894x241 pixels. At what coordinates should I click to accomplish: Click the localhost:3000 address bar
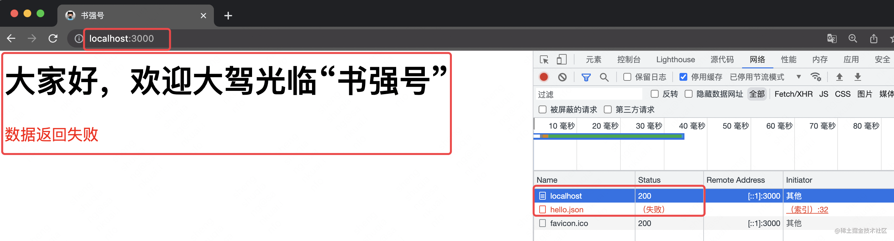122,38
